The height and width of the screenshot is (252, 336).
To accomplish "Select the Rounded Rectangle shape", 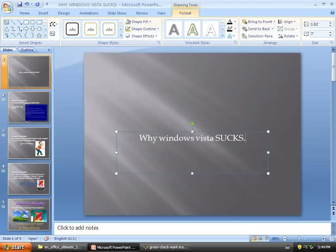I will pos(39,22).
